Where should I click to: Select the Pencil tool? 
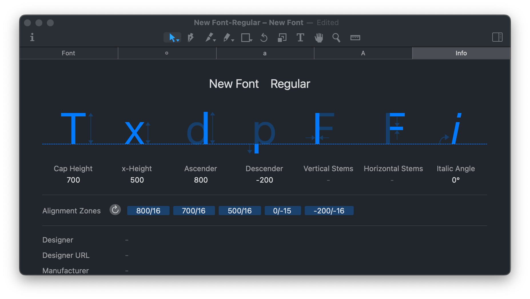[210, 37]
